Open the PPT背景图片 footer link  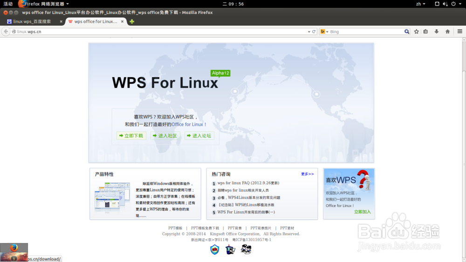[x=261, y=228]
